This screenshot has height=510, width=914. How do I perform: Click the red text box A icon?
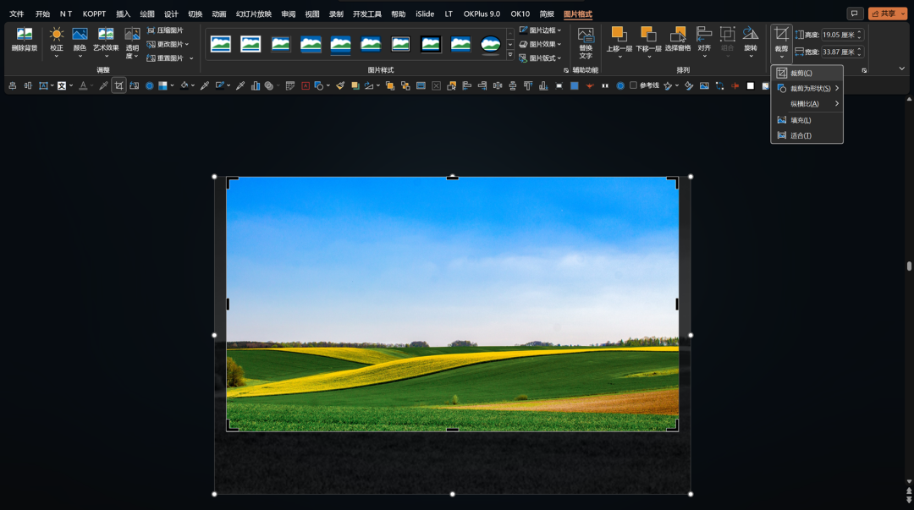point(306,85)
